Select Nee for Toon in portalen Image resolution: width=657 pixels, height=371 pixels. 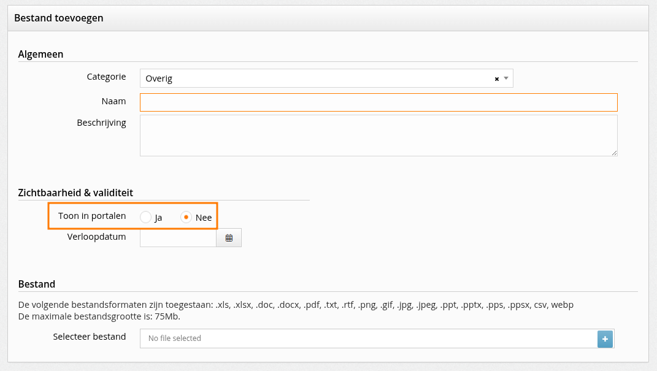coord(186,217)
